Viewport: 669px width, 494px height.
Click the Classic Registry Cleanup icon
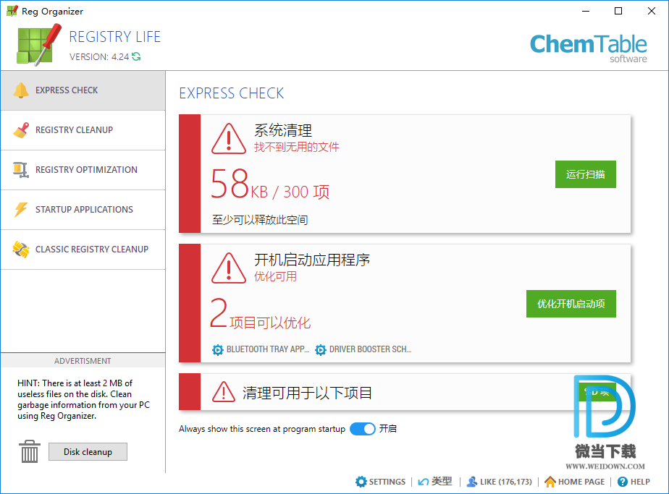(x=21, y=250)
